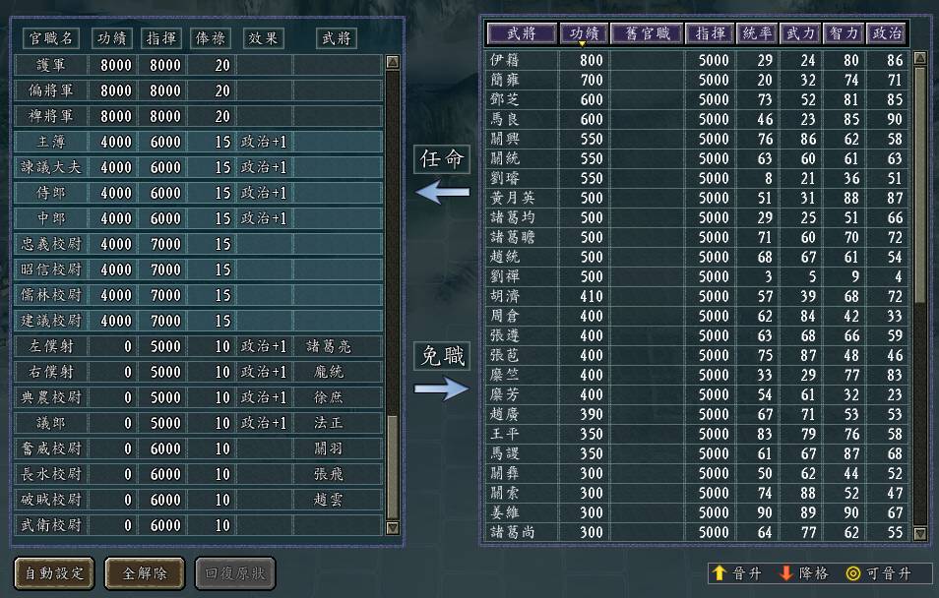Click the 舊官職 column header
The image size is (939, 598).
pyautogui.click(x=646, y=33)
